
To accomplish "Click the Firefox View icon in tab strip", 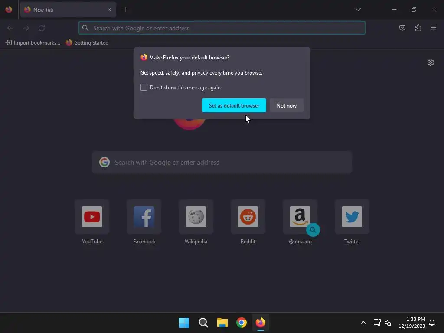I will [x=9, y=10].
